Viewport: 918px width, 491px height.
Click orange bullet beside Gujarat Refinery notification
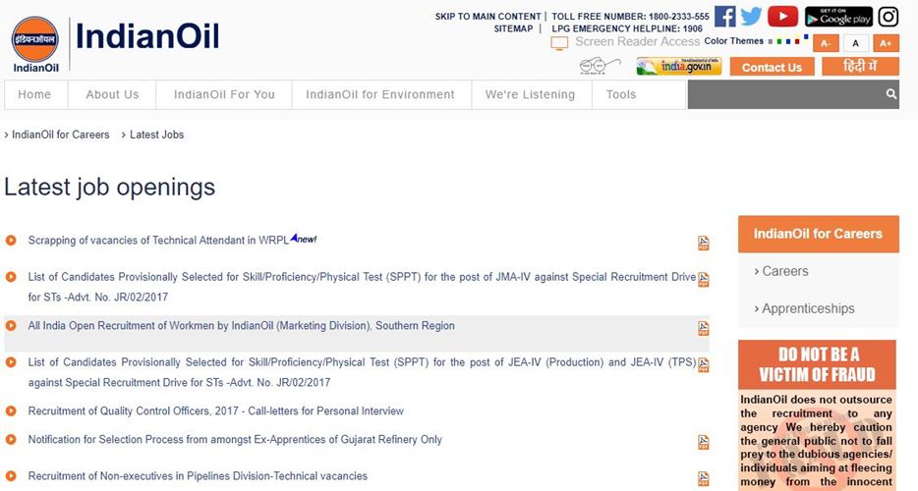11,439
